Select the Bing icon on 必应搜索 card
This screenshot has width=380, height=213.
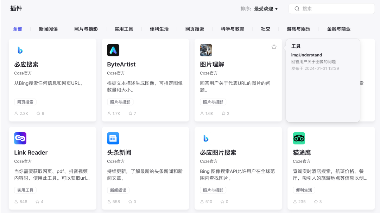pos(20,50)
